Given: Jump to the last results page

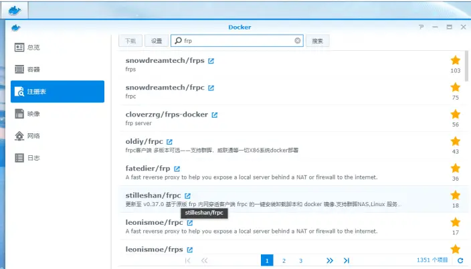Looking at the screenshot, I should (347, 260).
